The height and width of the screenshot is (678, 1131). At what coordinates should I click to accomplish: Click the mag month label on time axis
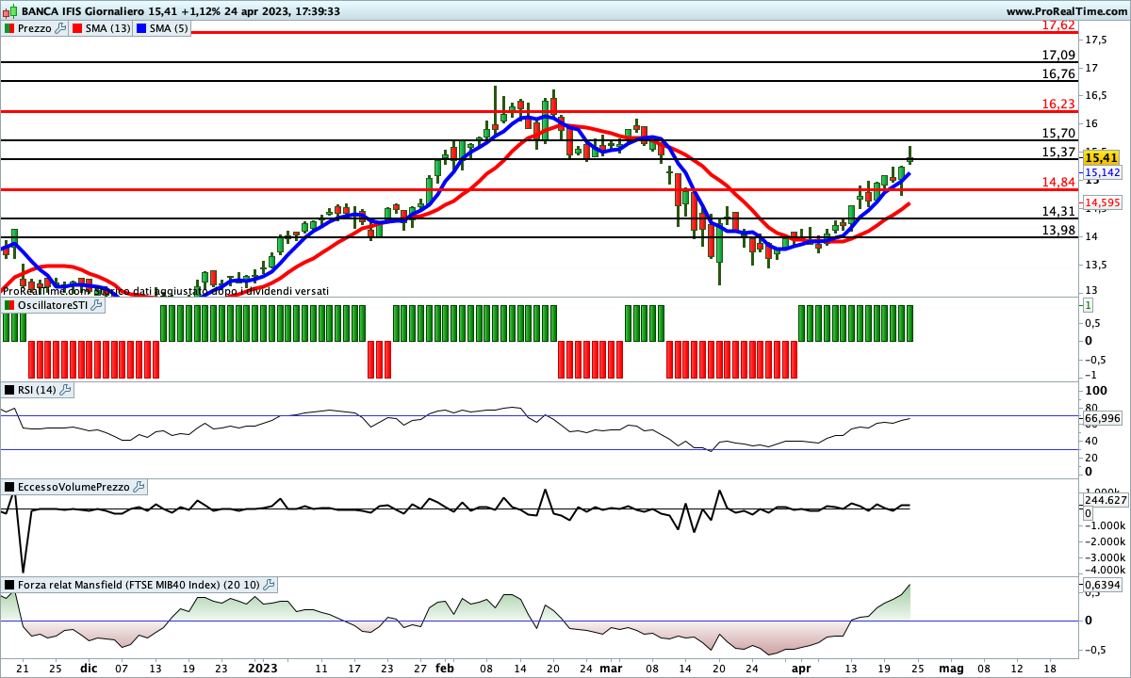[x=951, y=668]
